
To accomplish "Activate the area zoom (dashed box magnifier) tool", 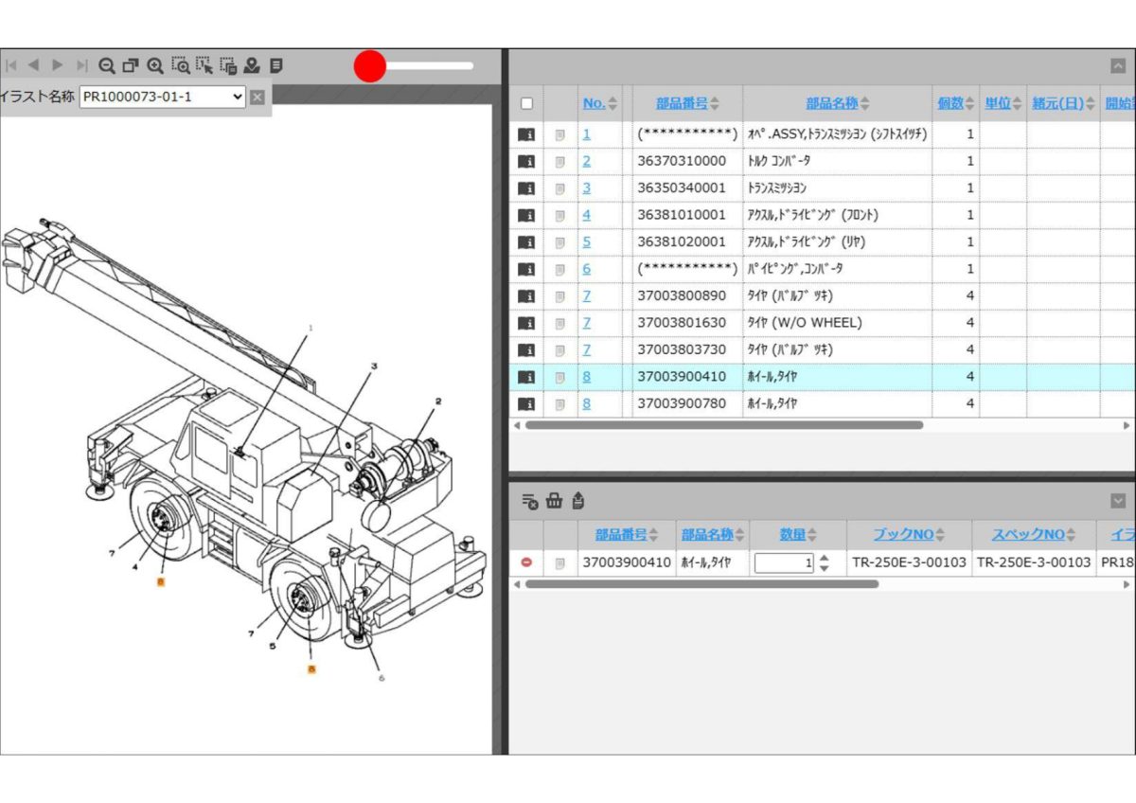I will click(180, 66).
